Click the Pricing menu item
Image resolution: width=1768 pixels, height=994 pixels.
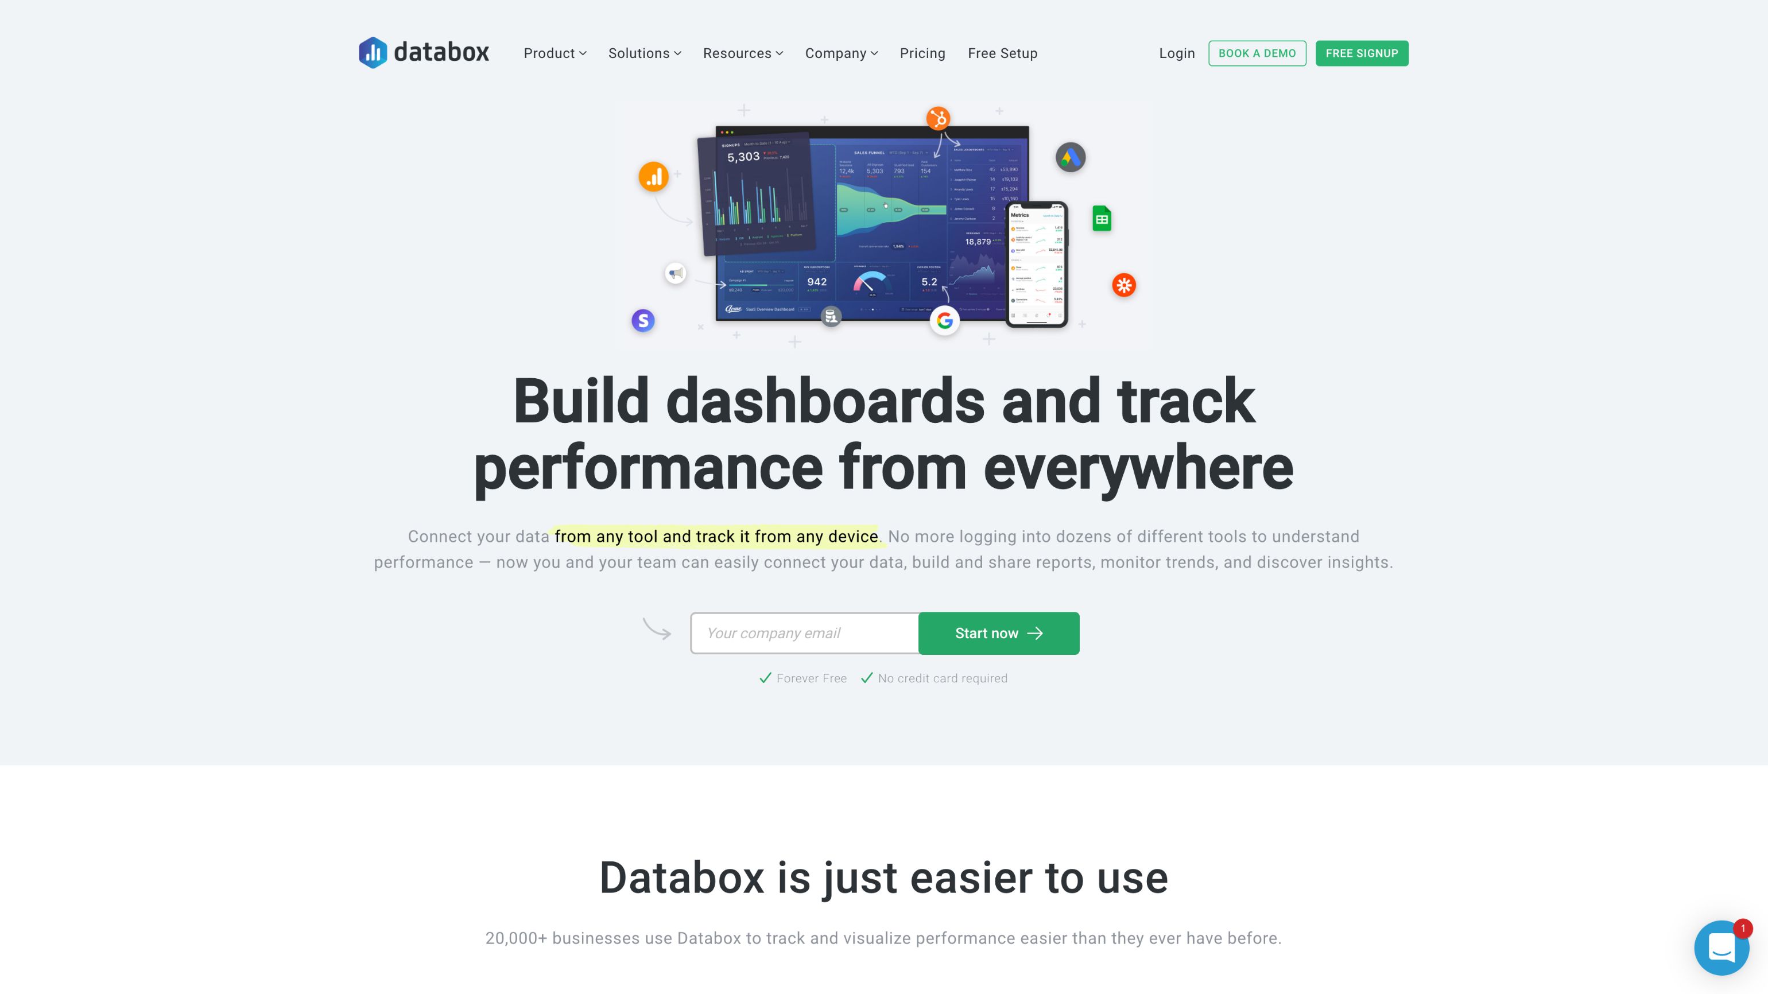pyautogui.click(x=923, y=53)
